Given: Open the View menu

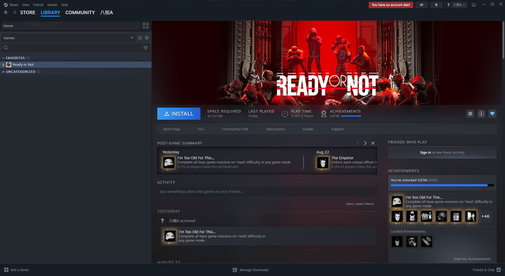Looking at the screenshot, I should pyautogui.click(x=26, y=5).
